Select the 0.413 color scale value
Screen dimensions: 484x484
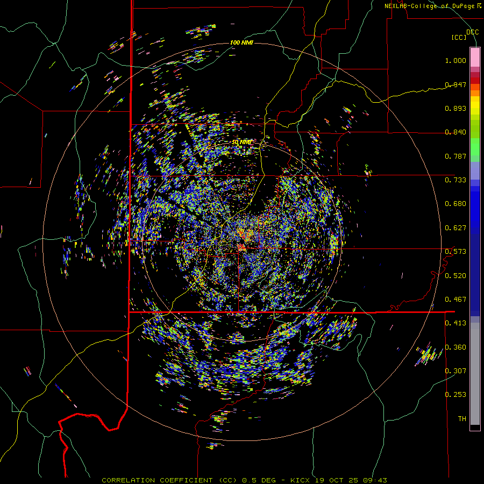[455, 323]
